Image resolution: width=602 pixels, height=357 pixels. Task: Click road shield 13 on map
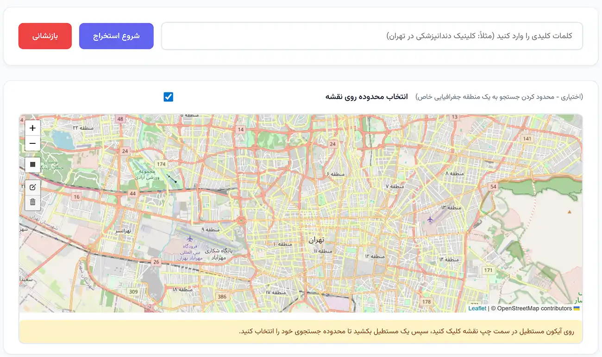(x=454, y=117)
